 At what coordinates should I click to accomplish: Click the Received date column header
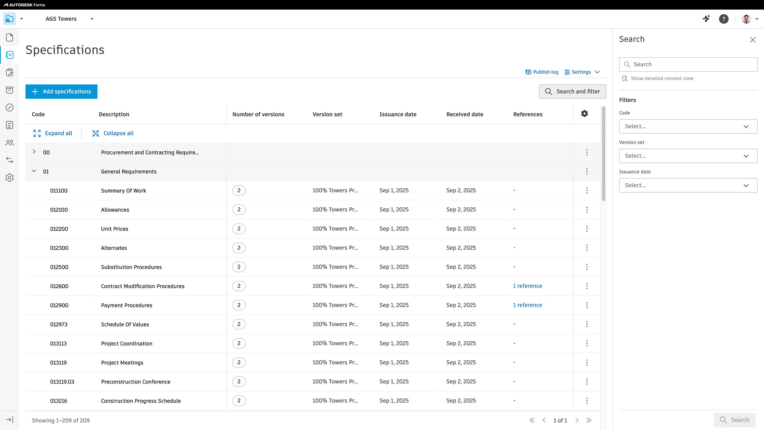click(x=465, y=114)
